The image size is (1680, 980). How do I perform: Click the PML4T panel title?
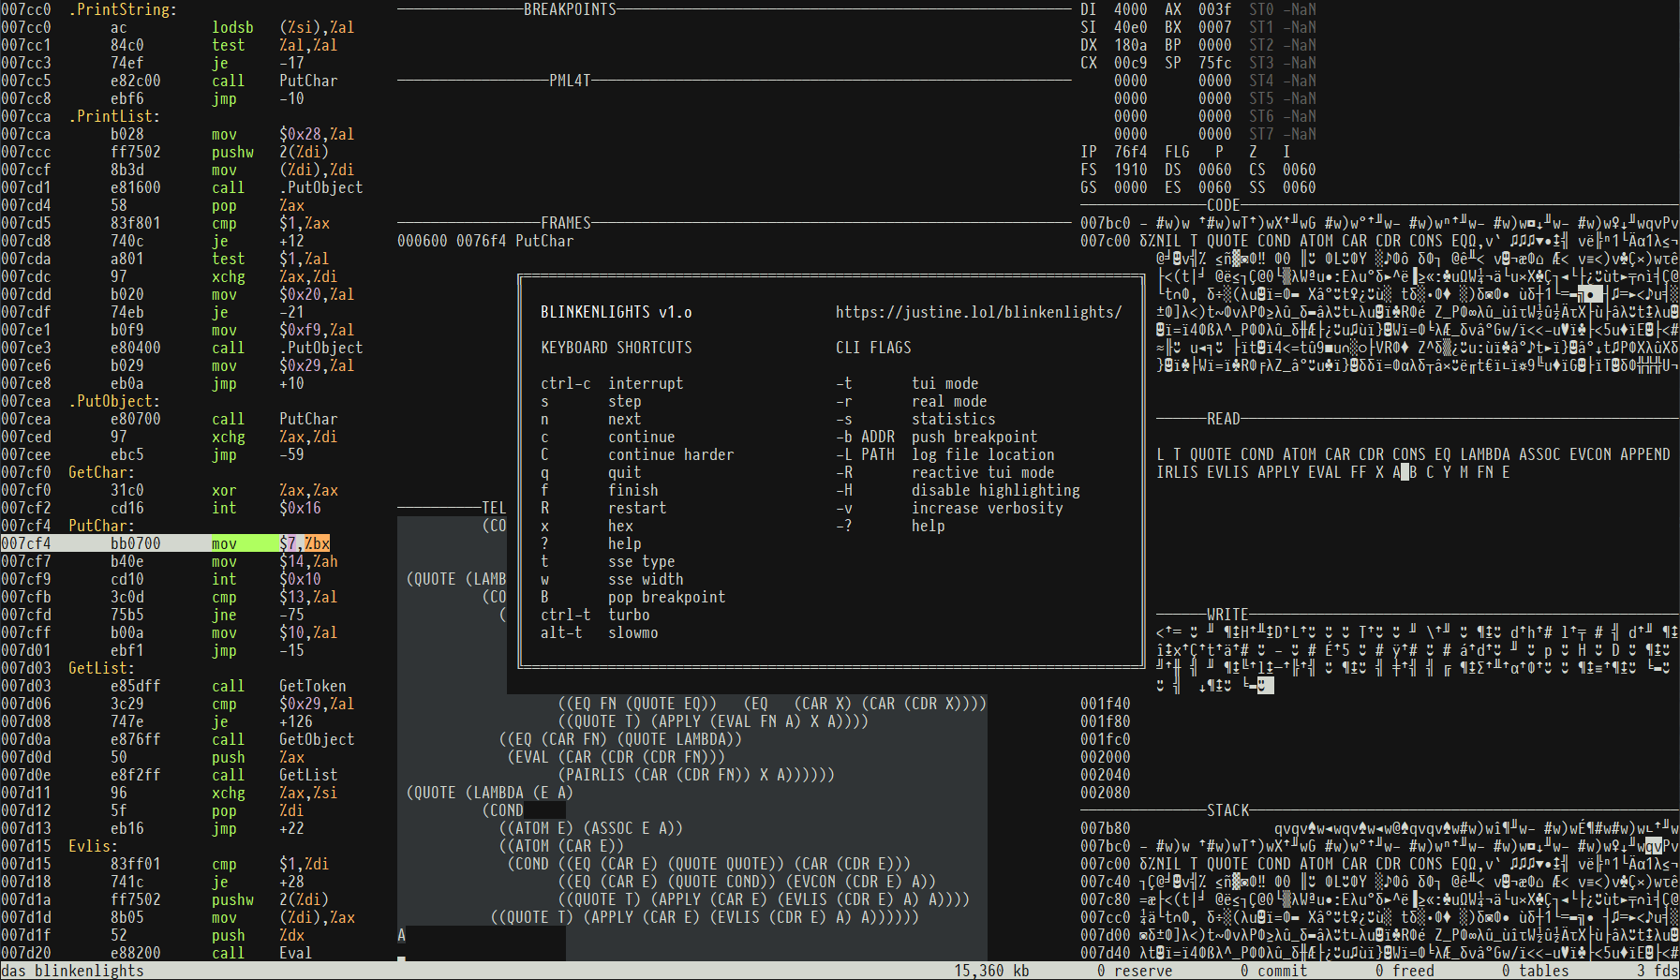coord(570,81)
